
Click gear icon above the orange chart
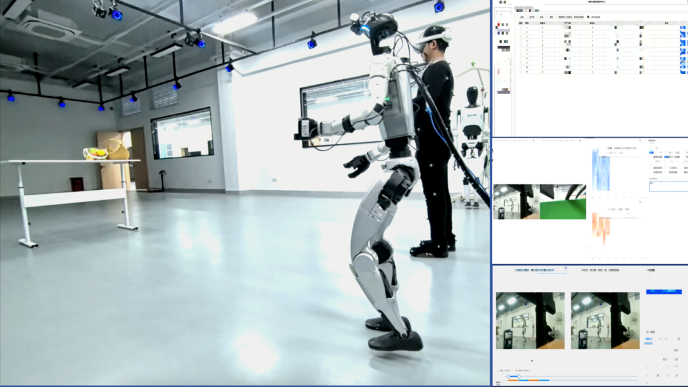pos(640,202)
